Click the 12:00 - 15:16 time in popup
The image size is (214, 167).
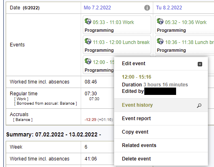137,77
